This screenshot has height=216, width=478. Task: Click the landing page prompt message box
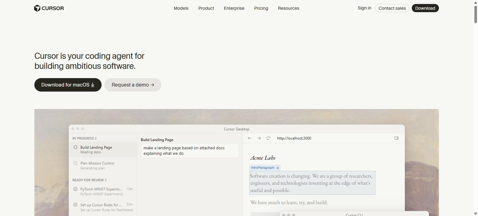pyautogui.click(x=190, y=150)
